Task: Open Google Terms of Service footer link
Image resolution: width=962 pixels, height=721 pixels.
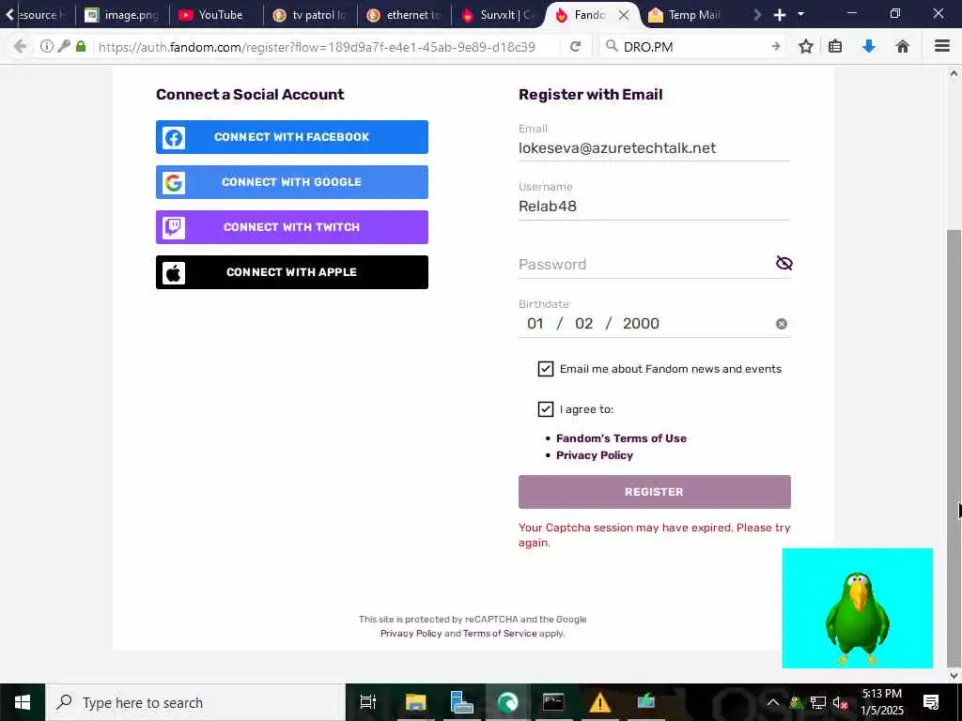Action: coord(500,634)
